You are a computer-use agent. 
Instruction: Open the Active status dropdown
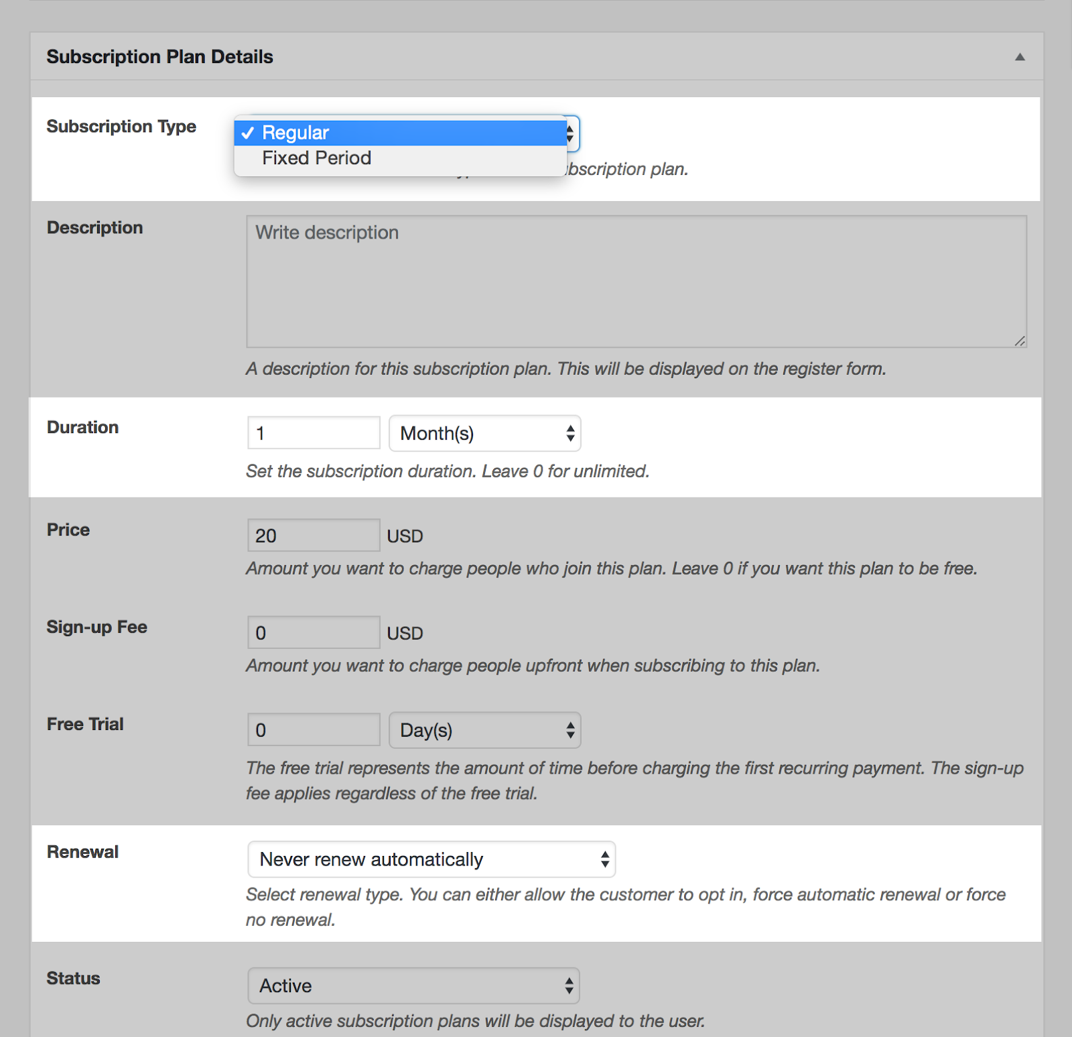tap(413, 985)
